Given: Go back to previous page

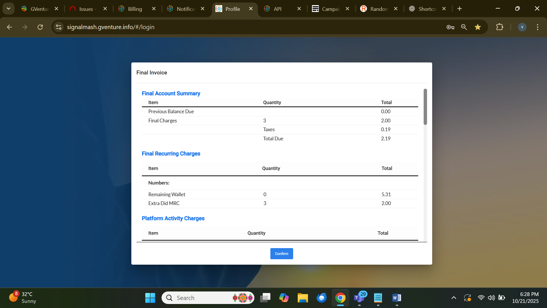Looking at the screenshot, I should click(9, 27).
